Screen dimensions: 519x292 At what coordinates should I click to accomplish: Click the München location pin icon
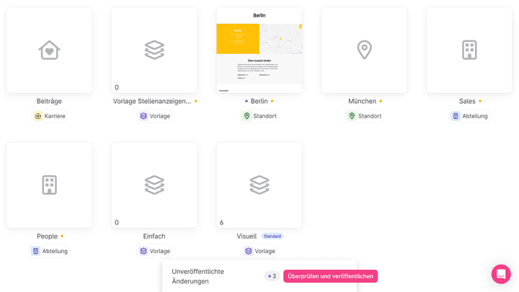pyautogui.click(x=364, y=50)
